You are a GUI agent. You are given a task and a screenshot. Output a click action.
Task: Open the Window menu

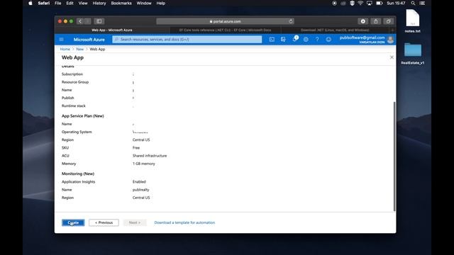[144, 3]
